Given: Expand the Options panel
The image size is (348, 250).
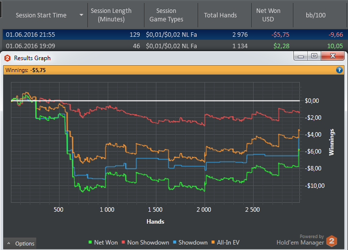Looking at the screenshot, I should (x=20, y=244).
